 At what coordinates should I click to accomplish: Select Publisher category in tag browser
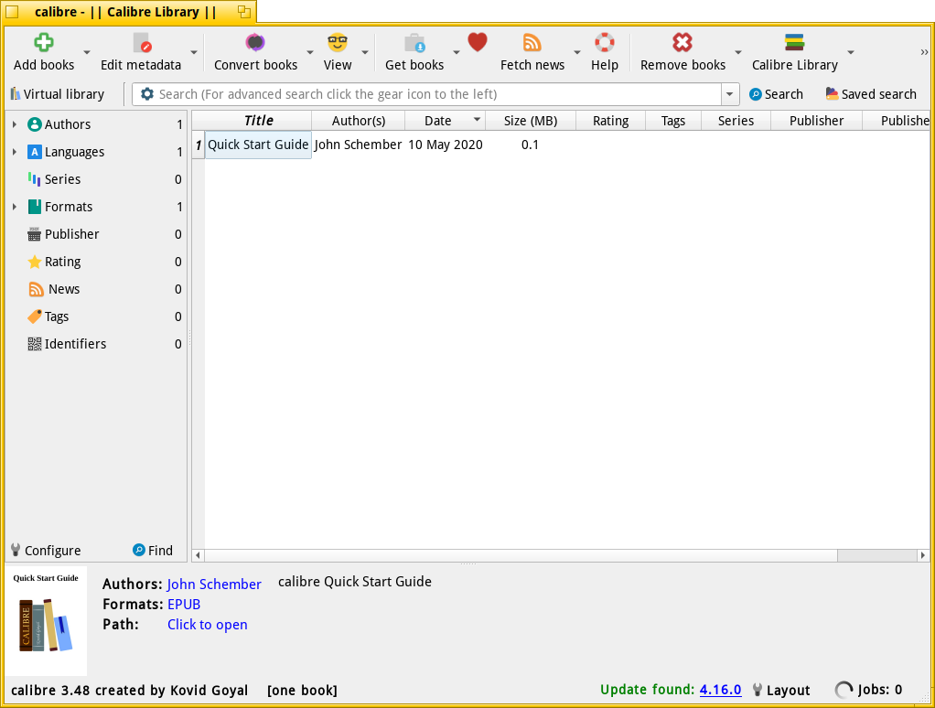(x=72, y=233)
